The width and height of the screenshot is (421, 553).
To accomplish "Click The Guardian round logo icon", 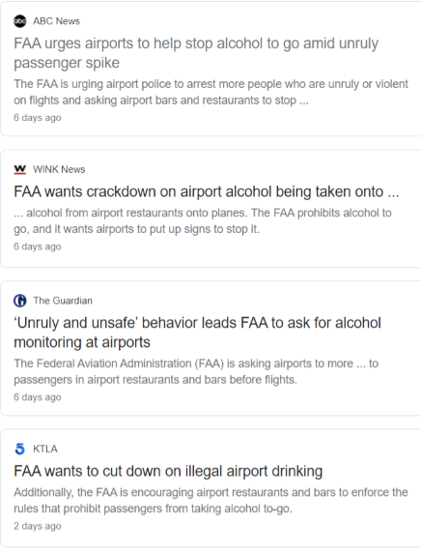I will pos(20,301).
